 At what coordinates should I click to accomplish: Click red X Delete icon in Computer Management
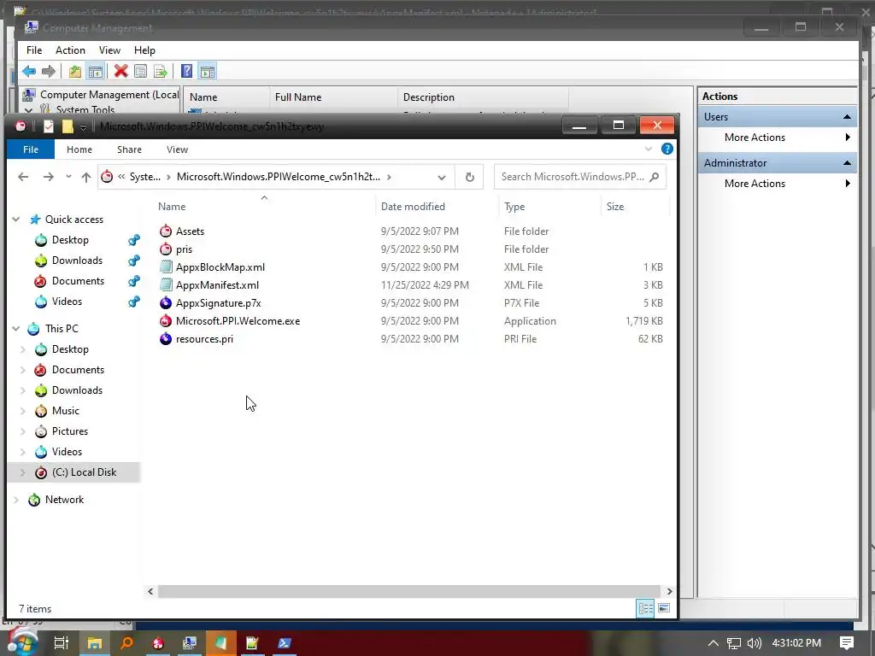(x=120, y=72)
